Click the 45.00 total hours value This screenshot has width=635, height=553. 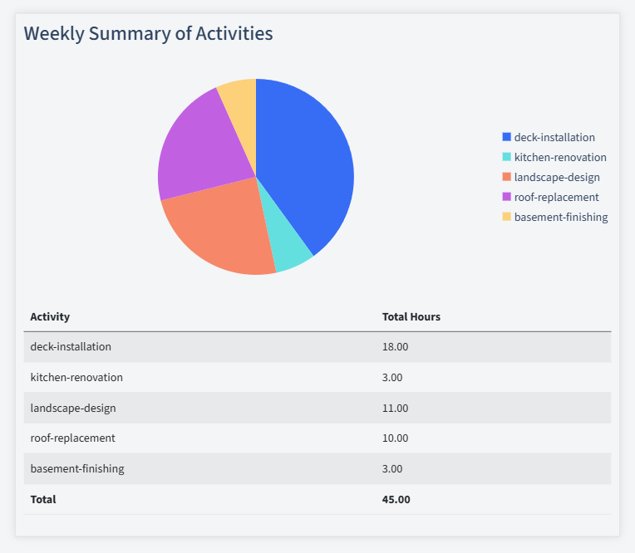point(396,499)
